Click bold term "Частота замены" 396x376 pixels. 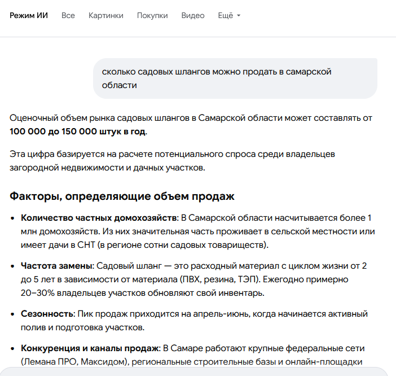[x=56, y=265]
